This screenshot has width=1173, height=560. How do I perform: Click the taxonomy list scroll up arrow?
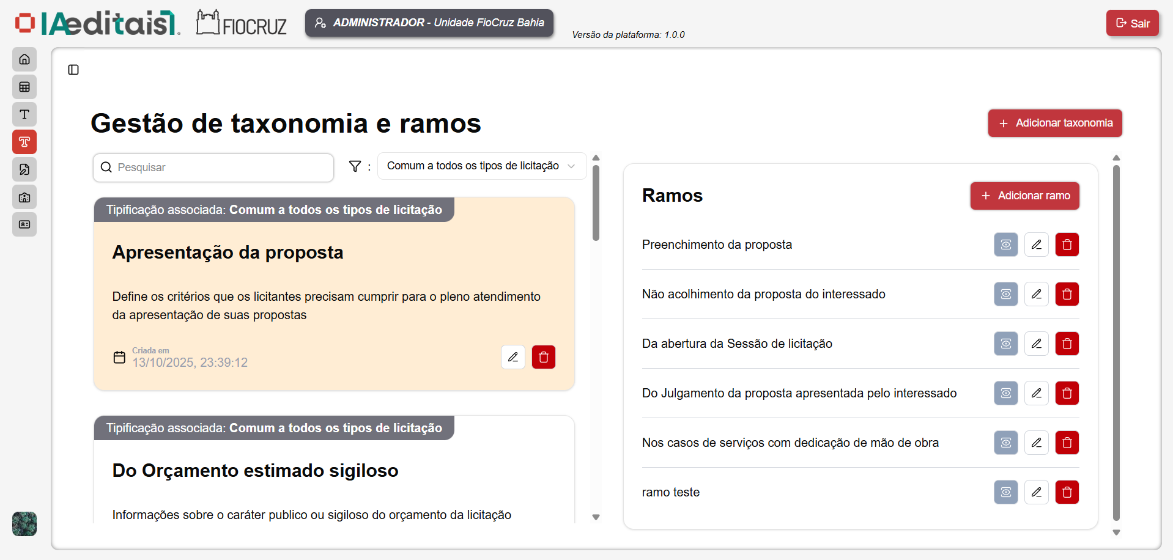[x=596, y=158]
